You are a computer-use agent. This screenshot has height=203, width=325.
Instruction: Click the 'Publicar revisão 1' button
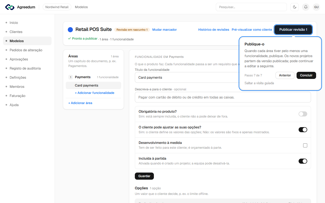click(x=293, y=30)
